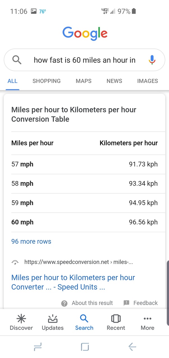Expand the 96 more rows link
Screen dimensions: 169x358
[x=31, y=241]
